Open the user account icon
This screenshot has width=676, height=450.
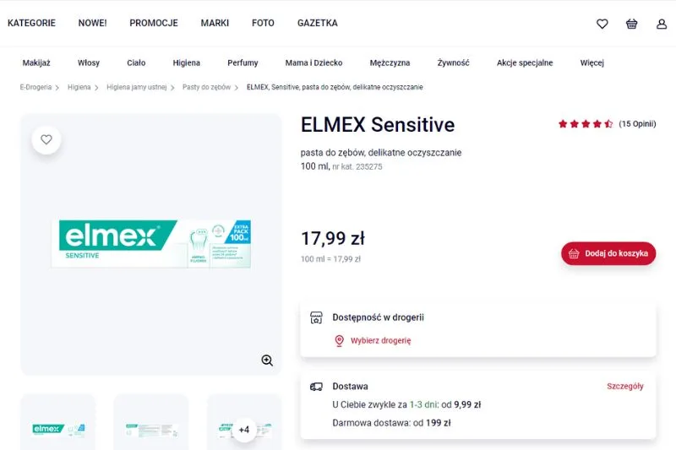(x=662, y=24)
